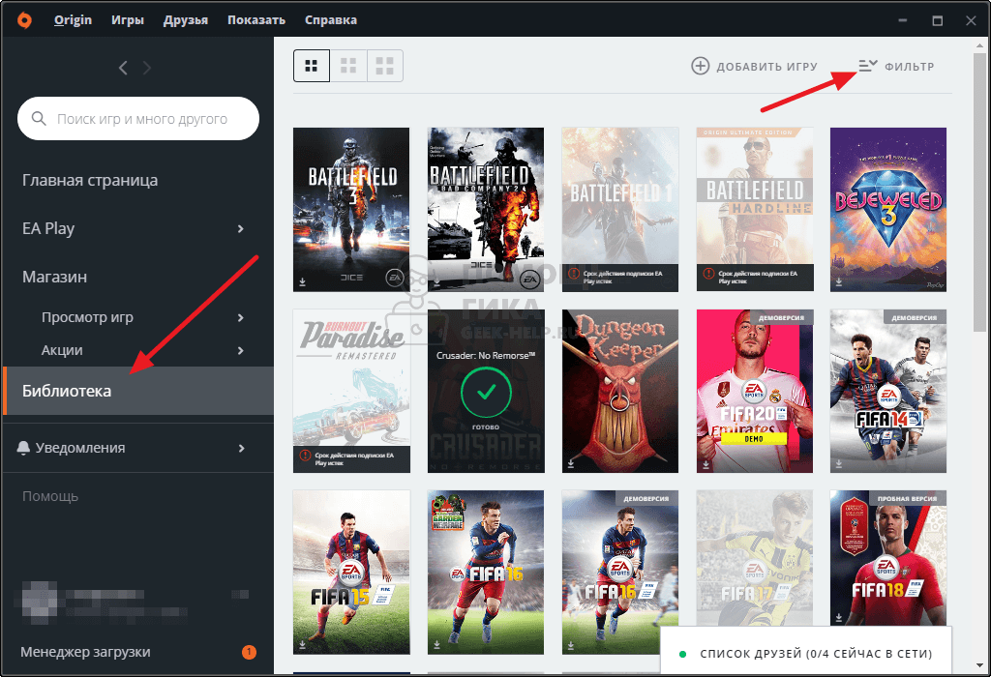Select Burnout Paradise Remastered tile
The height and width of the screenshot is (677, 991).
[351, 391]
